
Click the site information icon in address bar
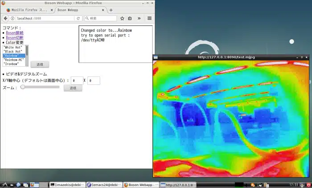tap(12, 18)
